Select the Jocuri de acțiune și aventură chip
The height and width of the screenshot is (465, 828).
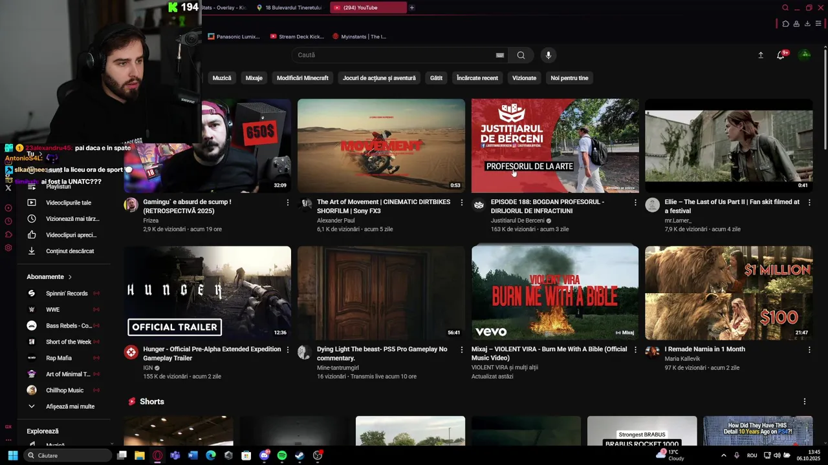(379, 78)
